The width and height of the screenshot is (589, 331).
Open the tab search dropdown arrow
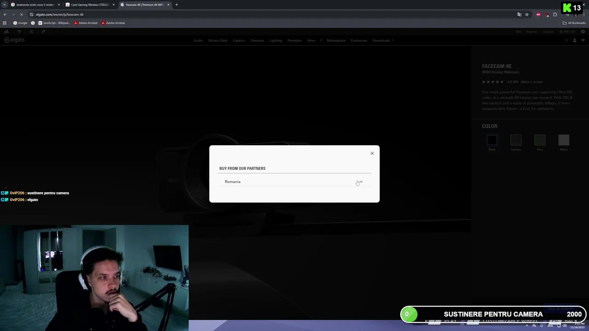pos(4,5)
